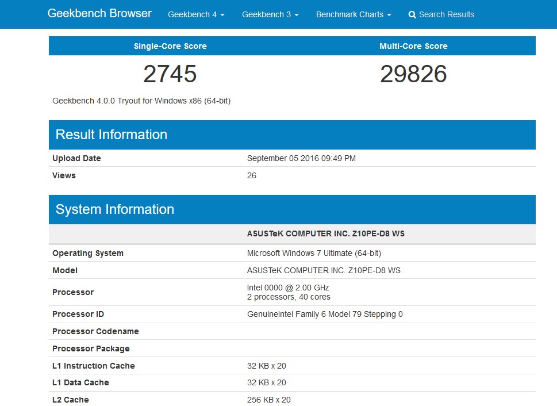The image size is (557, 406).
Task: Select GenuineIntel Family 6 Model 79 value
Action: 325,315
